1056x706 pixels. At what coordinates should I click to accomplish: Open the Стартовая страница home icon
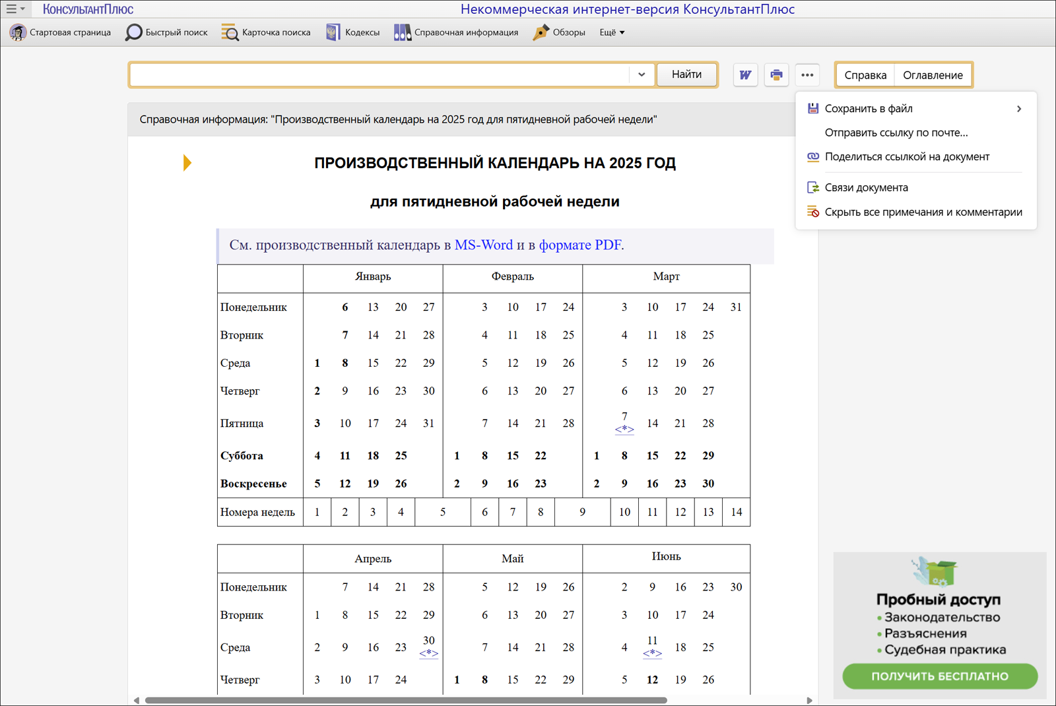pos(18,32)
